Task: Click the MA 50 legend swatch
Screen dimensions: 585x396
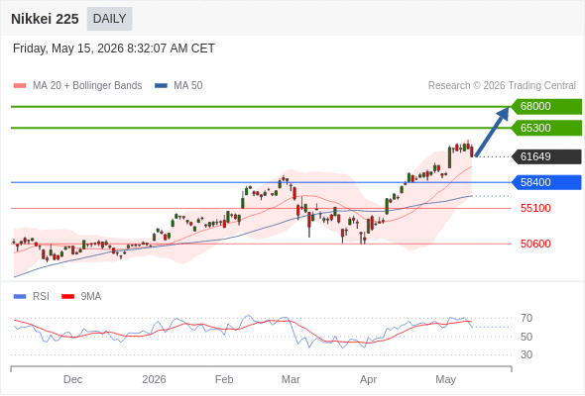Action: pos(161,86)
